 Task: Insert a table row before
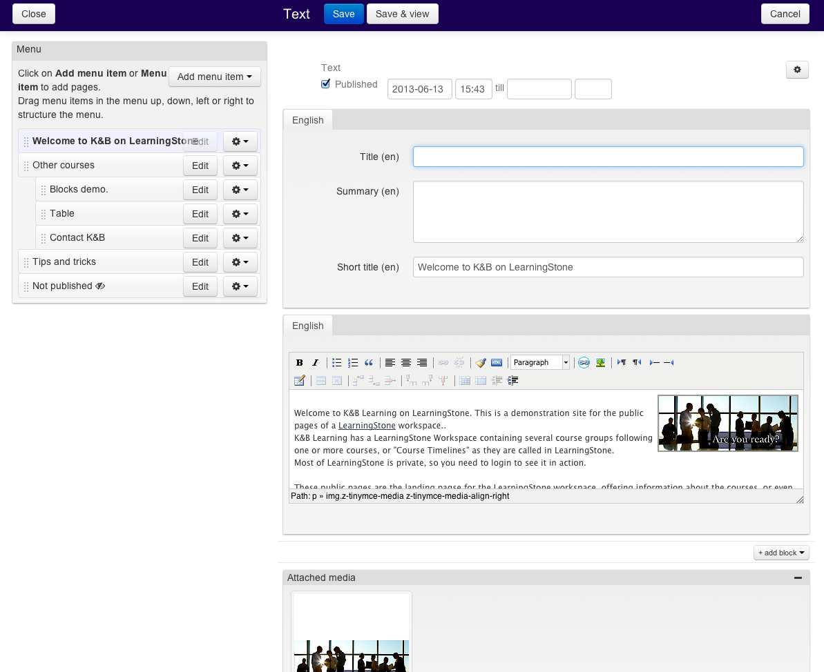(358, 381)
